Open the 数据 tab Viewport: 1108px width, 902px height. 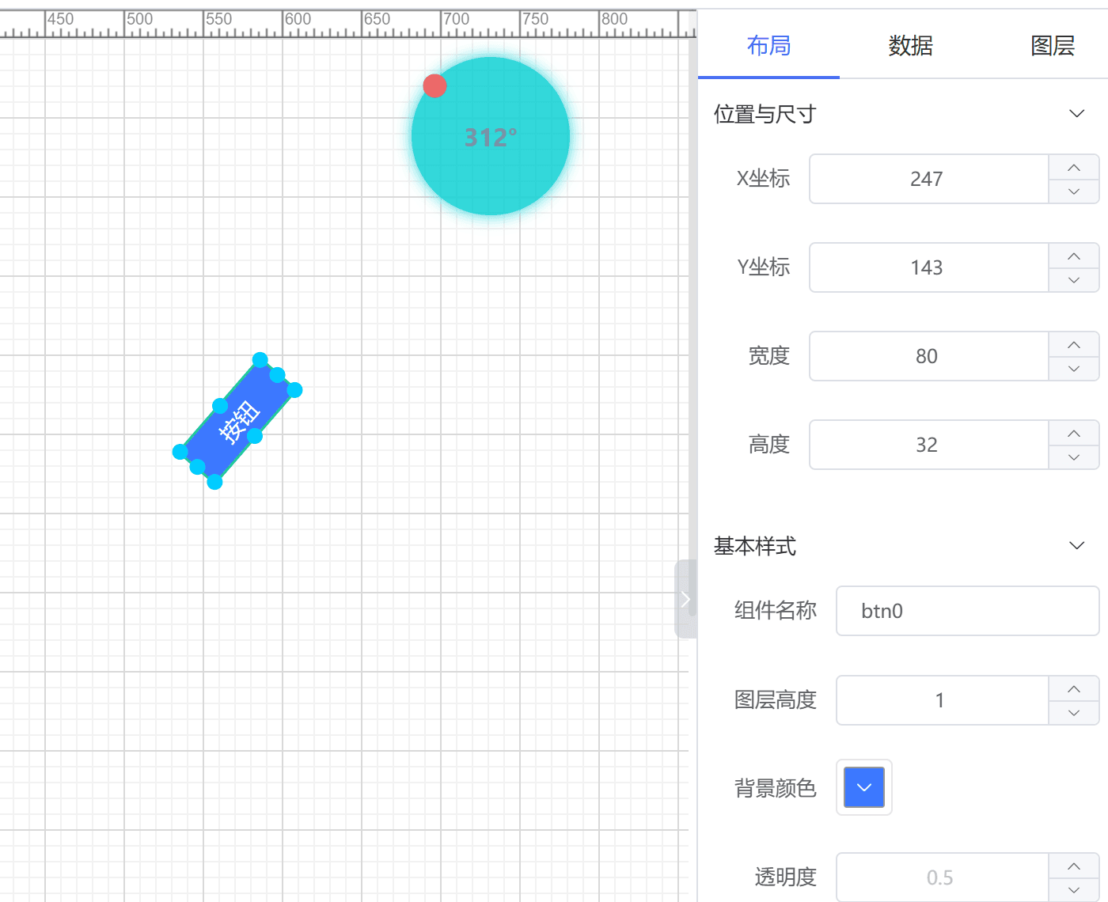tap(910, 46)
